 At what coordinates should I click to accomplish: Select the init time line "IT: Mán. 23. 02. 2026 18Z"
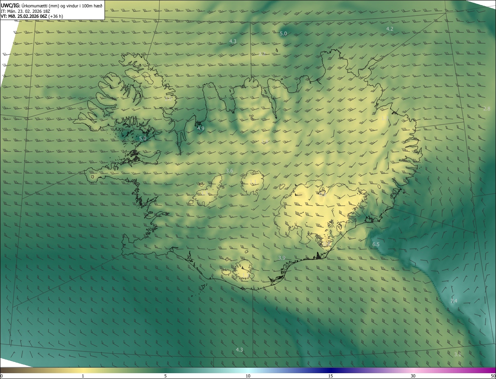click(26, 11)
